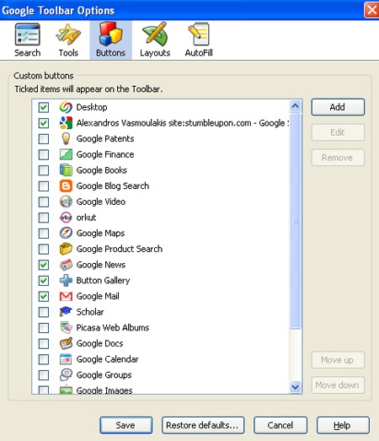
Task: Untick the Alexandros Vasmoulakis stumbleupon checkbox
Action: [44, 123]
